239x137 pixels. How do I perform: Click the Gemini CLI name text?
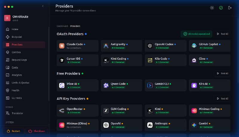tap(162, 84)
